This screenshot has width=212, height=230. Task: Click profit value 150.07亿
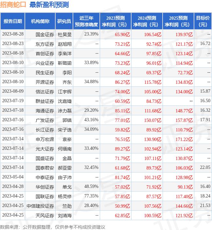(x=153, y=121)
